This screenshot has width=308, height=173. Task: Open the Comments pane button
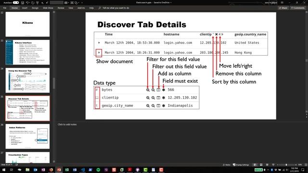[x=298, y=8]
